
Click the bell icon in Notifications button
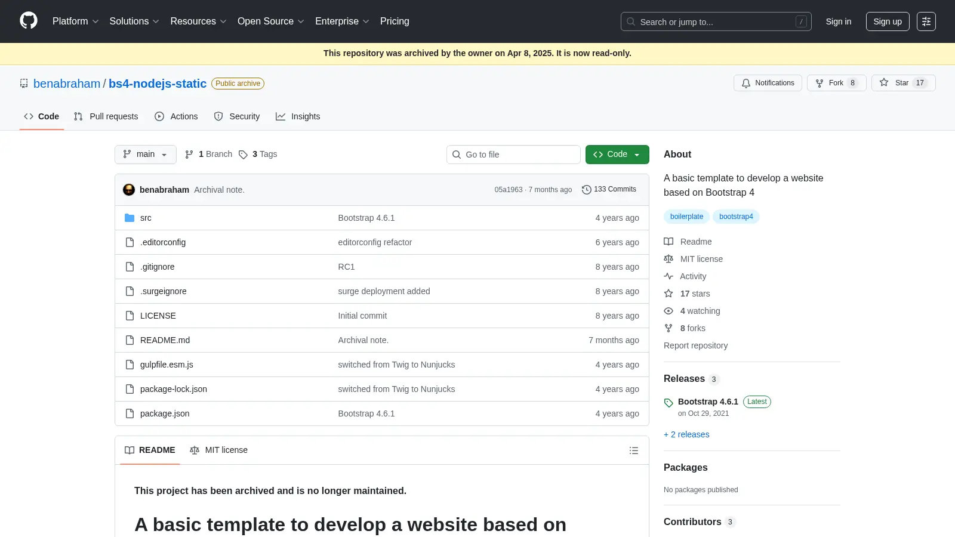[x=746, y=84]
